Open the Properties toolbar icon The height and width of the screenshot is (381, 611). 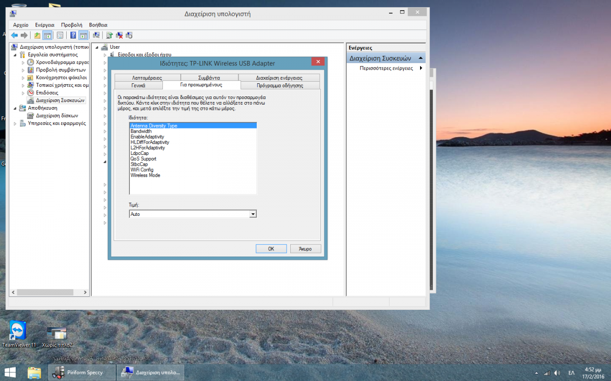click(60, 35)
